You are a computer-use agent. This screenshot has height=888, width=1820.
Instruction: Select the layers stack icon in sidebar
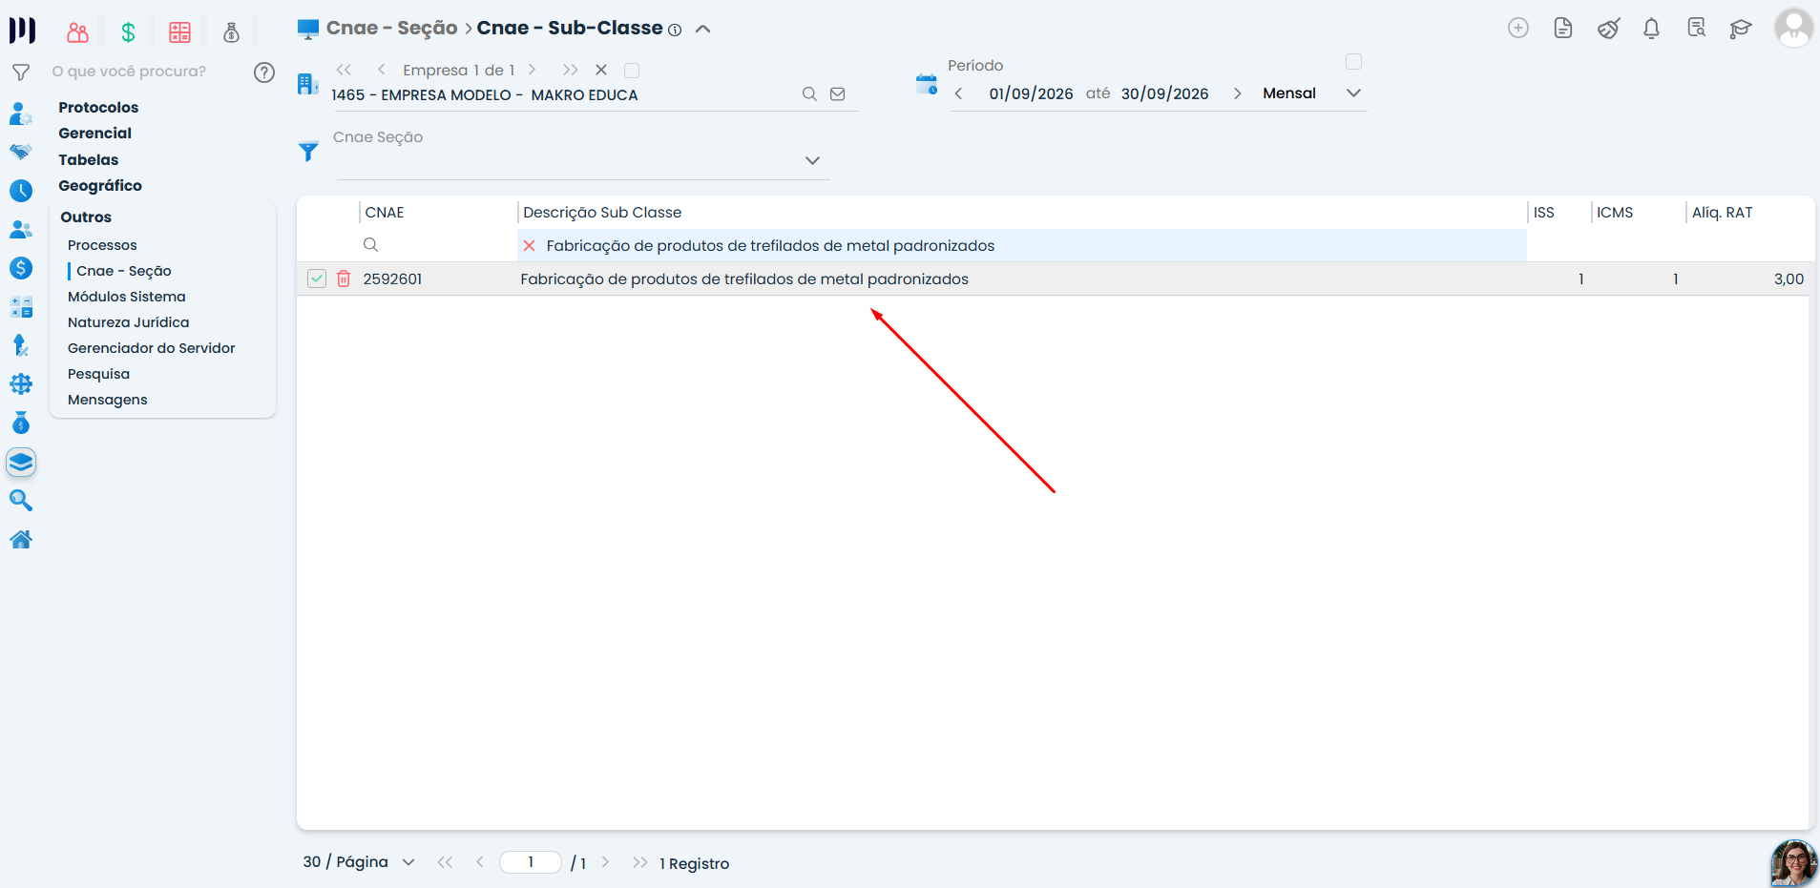(21, 463)
